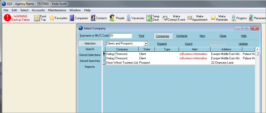Screen dimensions: 266x113
Task: Open the Maintenance menu
Action: [x=57, y=10]
